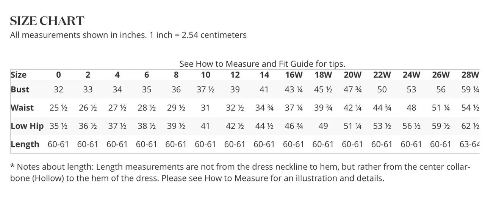Click the Bust row label

20,89
